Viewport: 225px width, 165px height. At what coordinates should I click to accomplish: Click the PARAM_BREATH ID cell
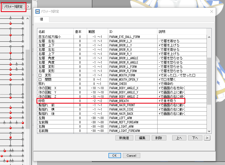(x=132, y=101)
